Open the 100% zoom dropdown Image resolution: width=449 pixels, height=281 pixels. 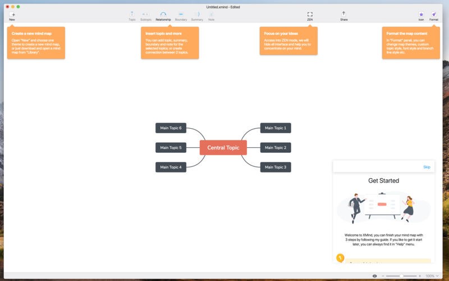pyautogui.click(x=432, y=276)
